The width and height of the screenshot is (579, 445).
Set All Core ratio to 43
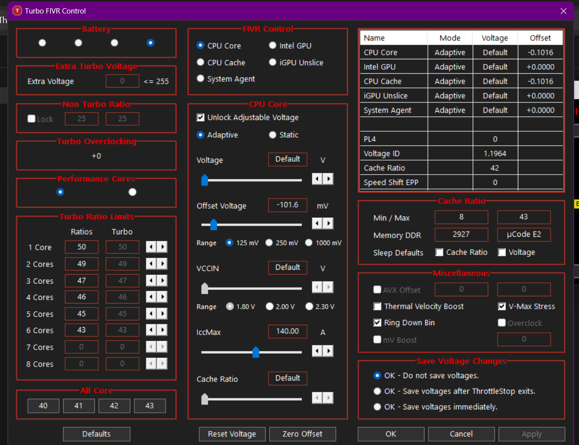tap(150, 406)
